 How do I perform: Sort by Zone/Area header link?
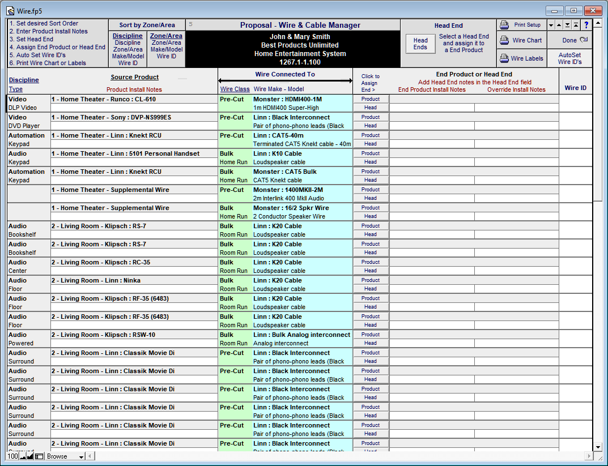[x=166, y=36]
